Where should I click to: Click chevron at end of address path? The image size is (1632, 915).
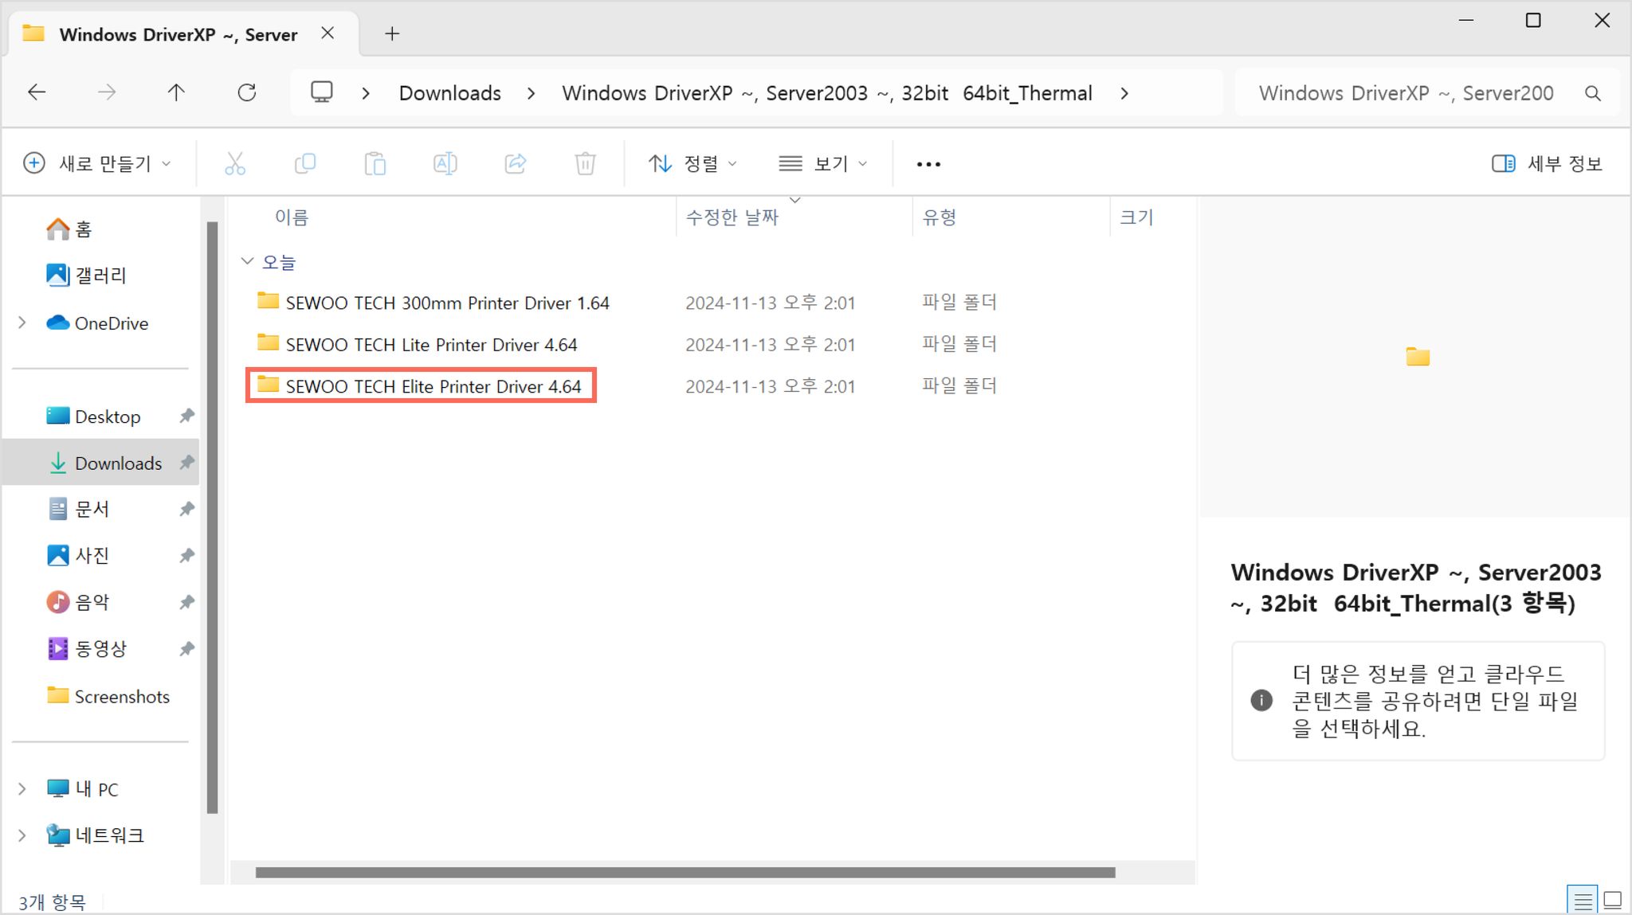(1124, 93)
